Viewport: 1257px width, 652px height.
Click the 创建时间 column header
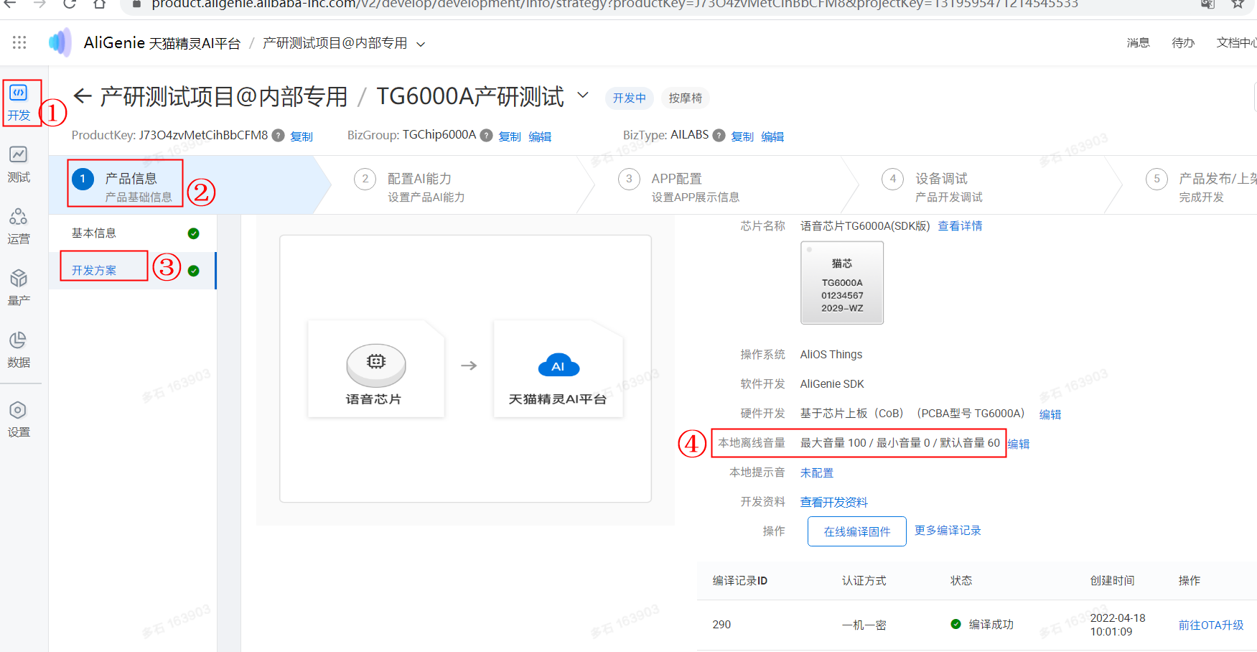(x=1112, y=581)
